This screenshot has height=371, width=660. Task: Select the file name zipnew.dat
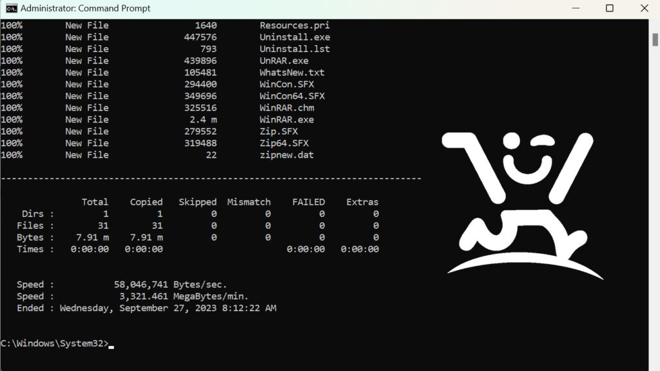coord(287,155)
